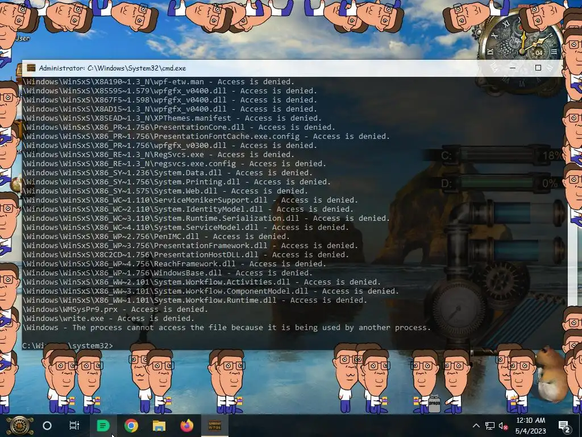
Task: Open the green chat app on taskbar
Action: click(x=103, y=426)
